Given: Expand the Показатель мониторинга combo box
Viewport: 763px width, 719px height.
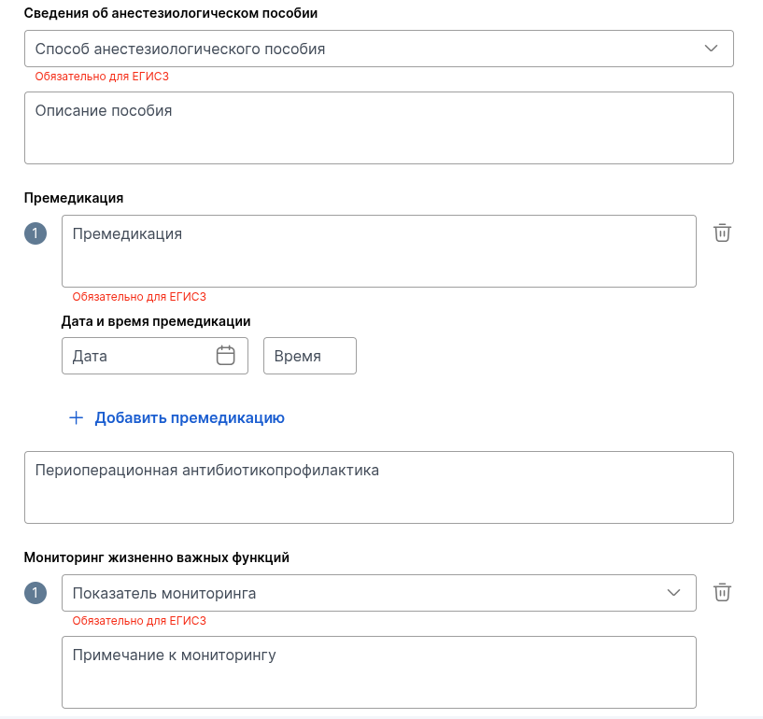Looking at the screenshot, I should (x=379, y=593).
